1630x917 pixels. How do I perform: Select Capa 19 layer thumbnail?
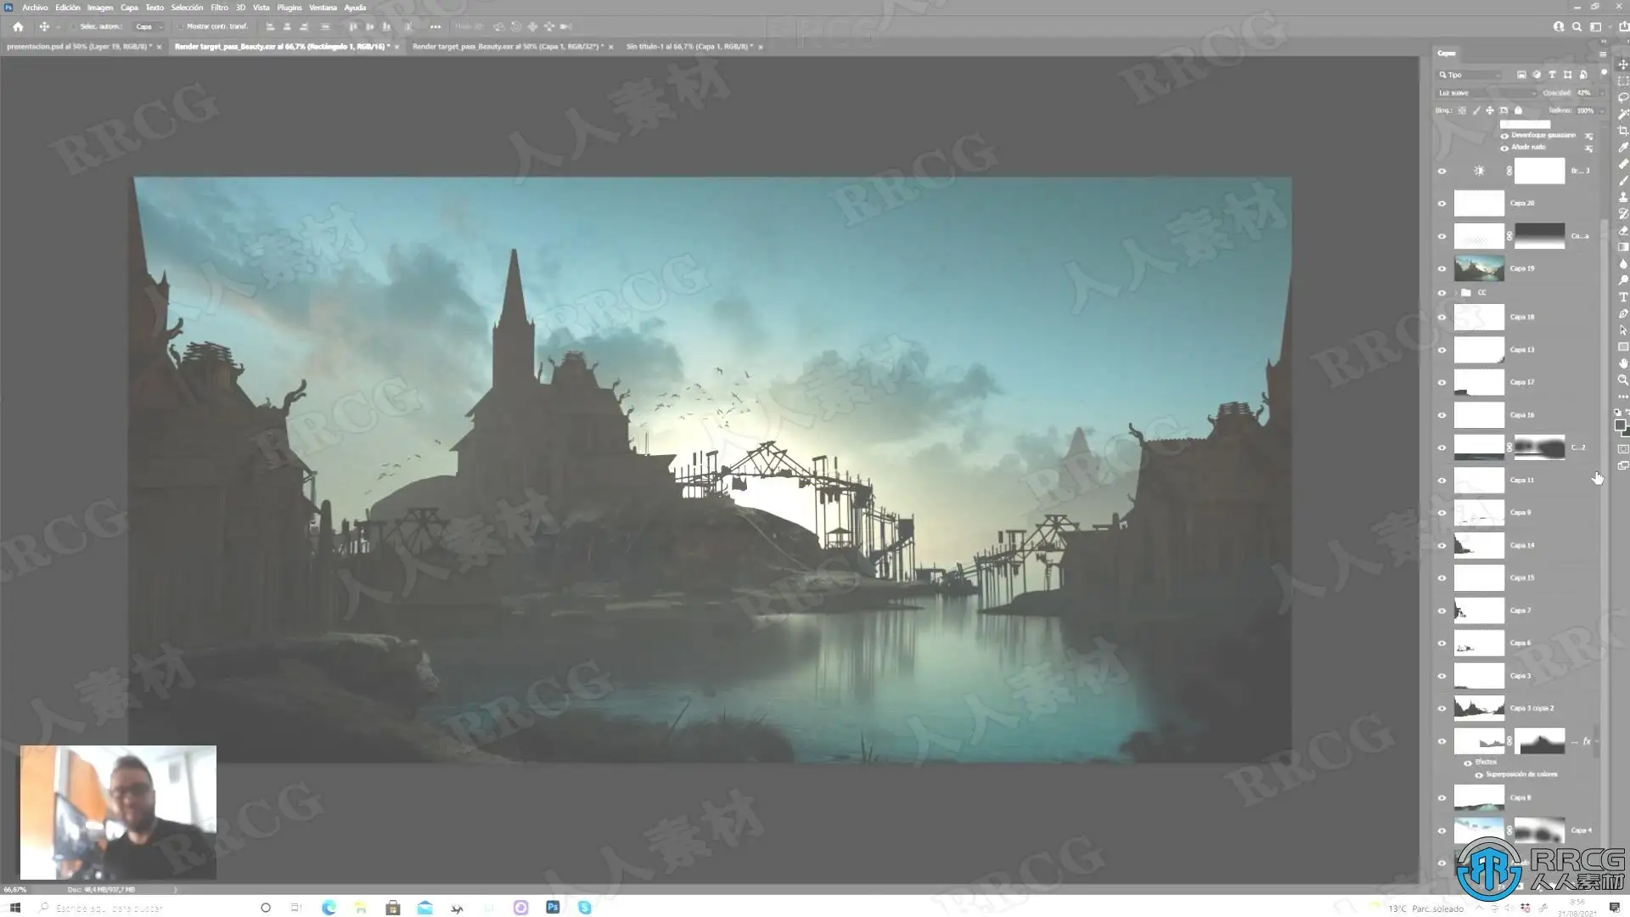[x=1479, y=269]
